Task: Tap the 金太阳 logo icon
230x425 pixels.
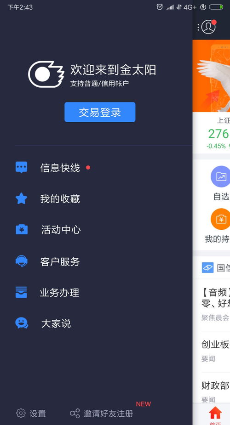Action: (46, 74)
